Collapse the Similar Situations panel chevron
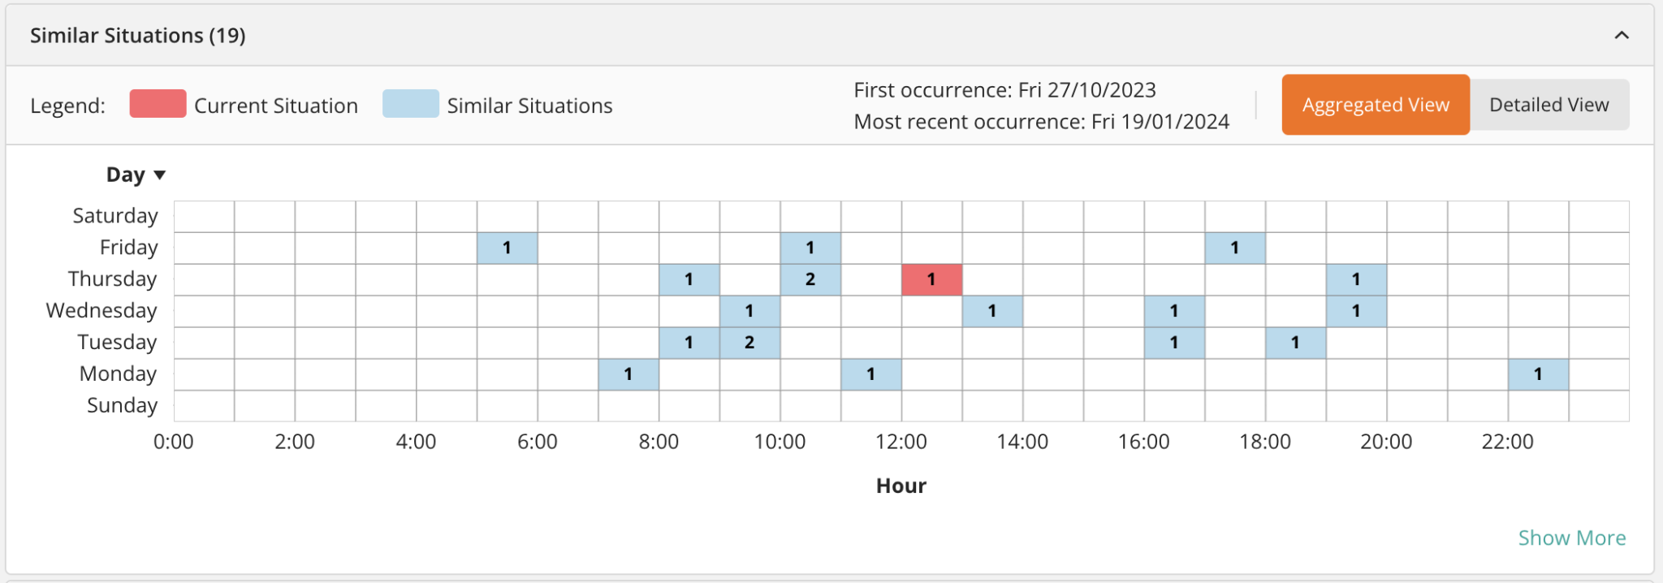This screenshot has height=583, width=1663. pyautogui.click(x=1622, y=35)
